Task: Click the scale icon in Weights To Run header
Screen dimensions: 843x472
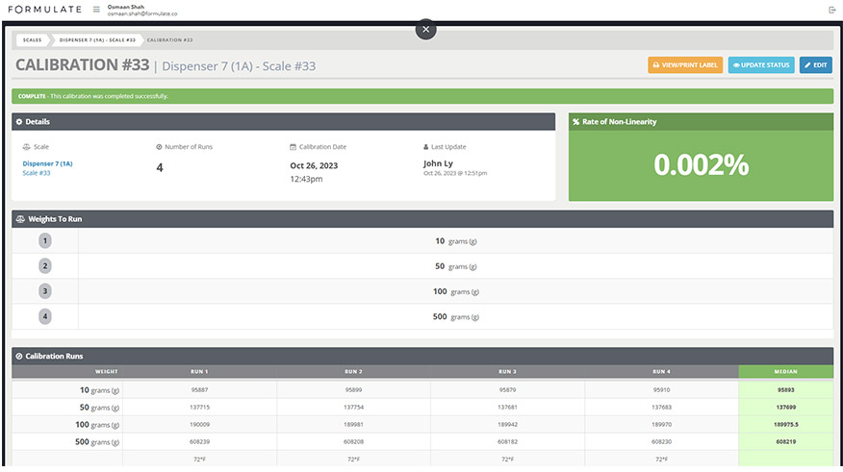Action: pos(20,219)
